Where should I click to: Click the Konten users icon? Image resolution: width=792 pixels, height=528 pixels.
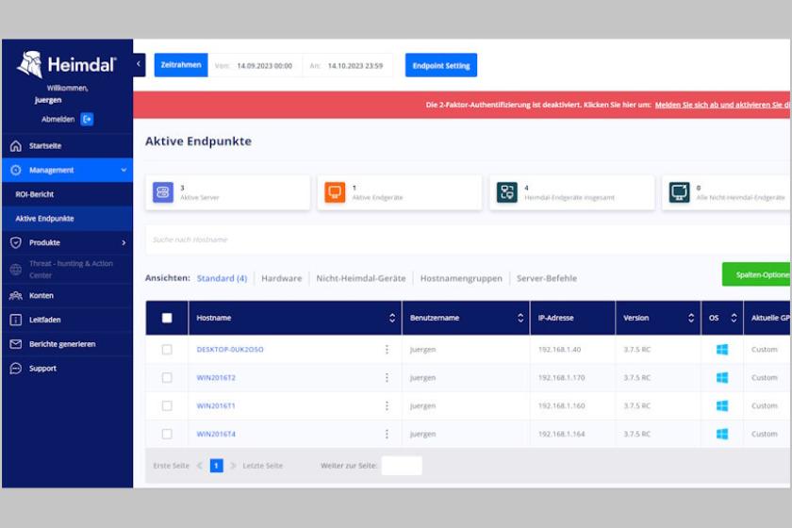point(16,295)
